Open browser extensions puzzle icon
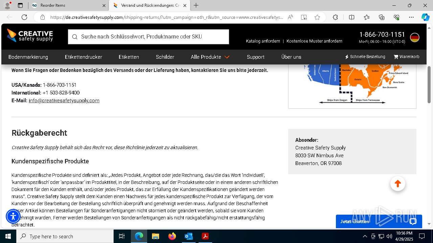Viewport: 433px width, 243px height. point(335,17)
